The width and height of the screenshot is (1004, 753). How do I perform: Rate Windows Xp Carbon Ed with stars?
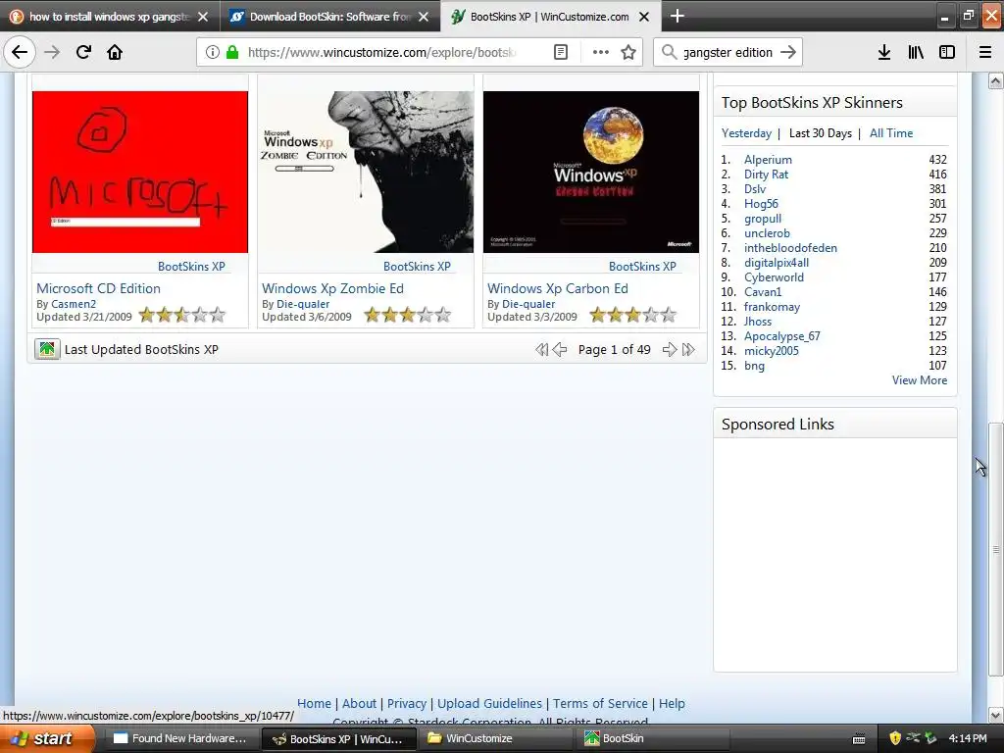(633, 315)
